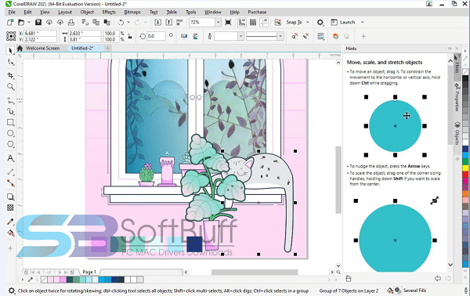Open the Undo history dropdown arrow
Screen dimensions: 470x296
[x=128, y=22]
